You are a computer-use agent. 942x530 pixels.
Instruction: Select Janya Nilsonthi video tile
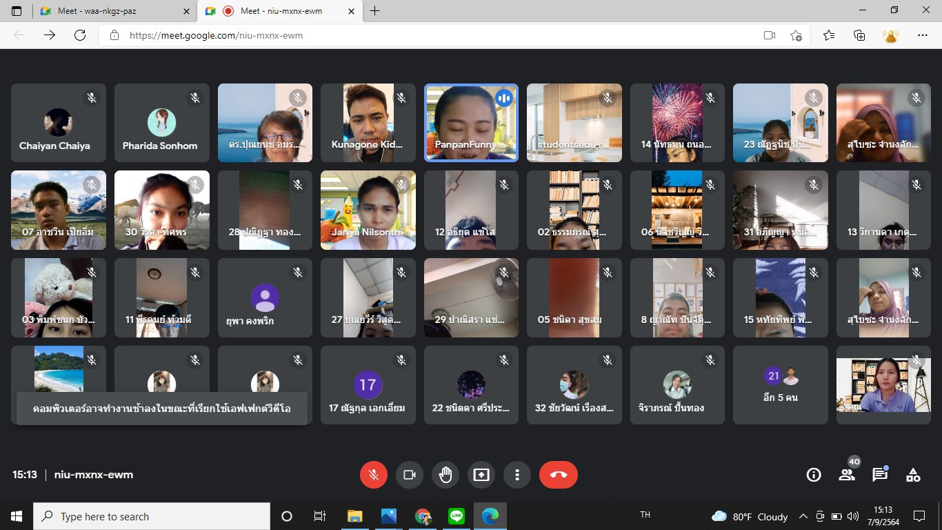pos(368,210)
